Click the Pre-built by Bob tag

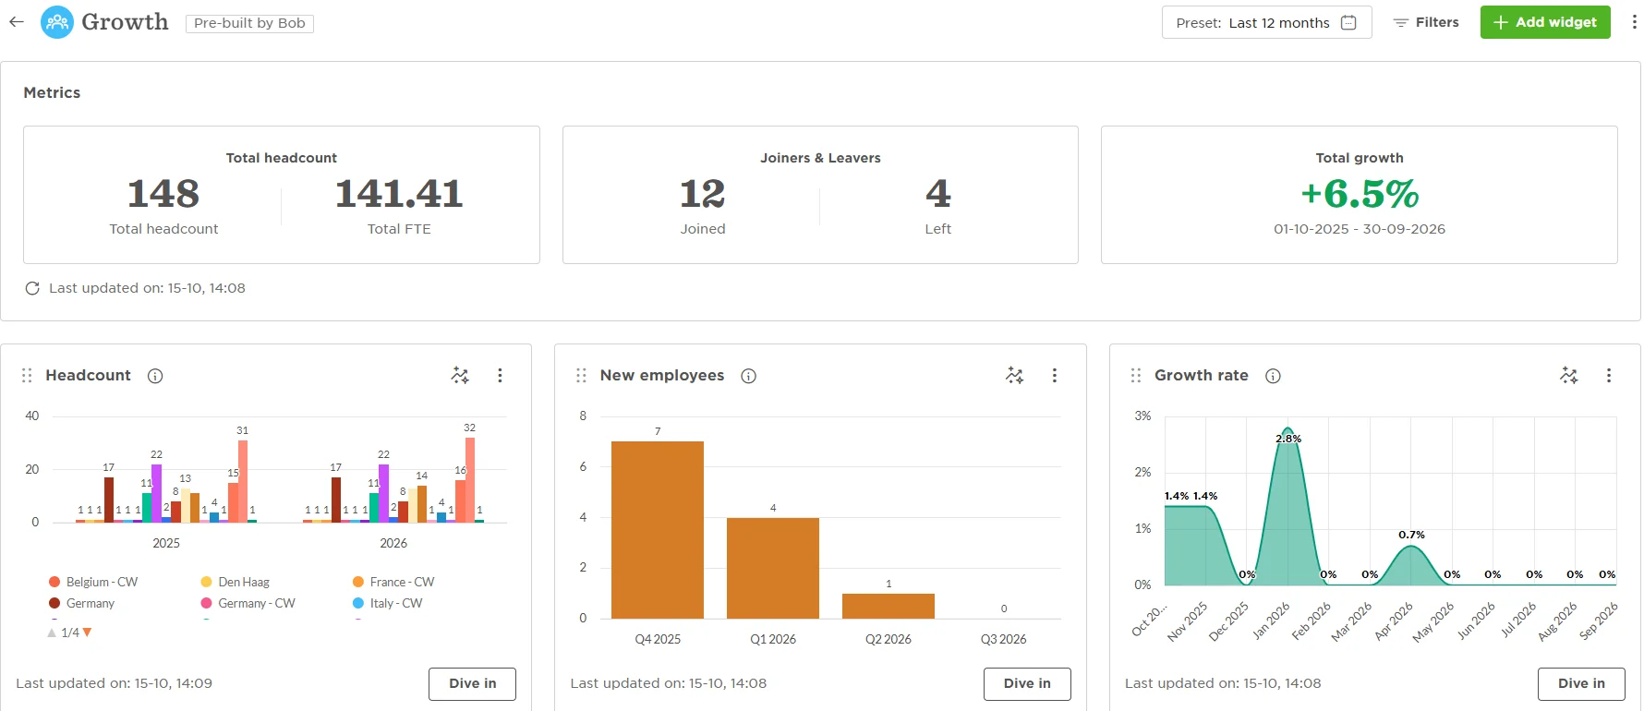click(x=249, y=23)
